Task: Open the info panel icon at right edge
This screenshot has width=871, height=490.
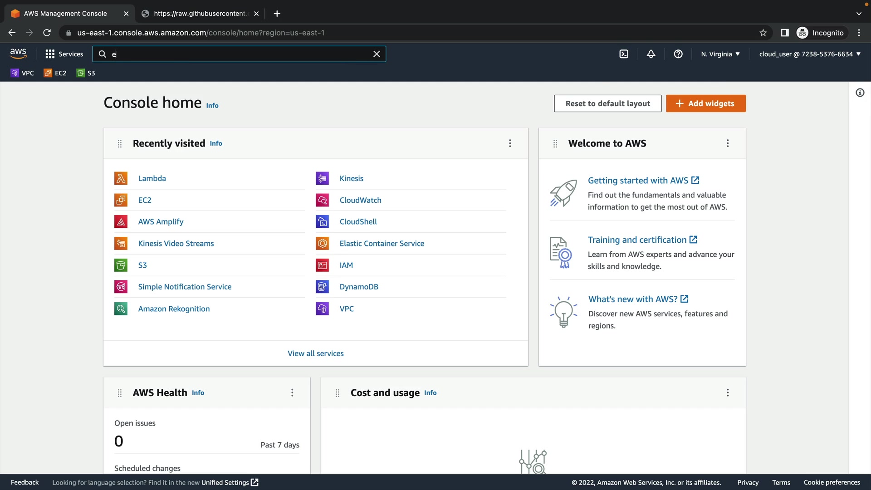Action: tap(860, 93)
